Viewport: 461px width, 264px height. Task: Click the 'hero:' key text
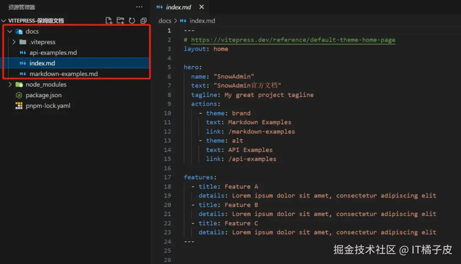click(x=193, y=67)
